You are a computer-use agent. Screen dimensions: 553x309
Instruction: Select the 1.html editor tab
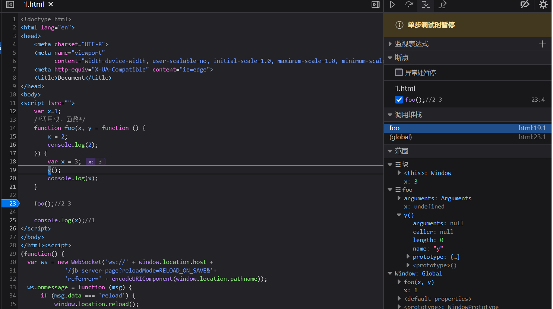[x=34, y=4]
